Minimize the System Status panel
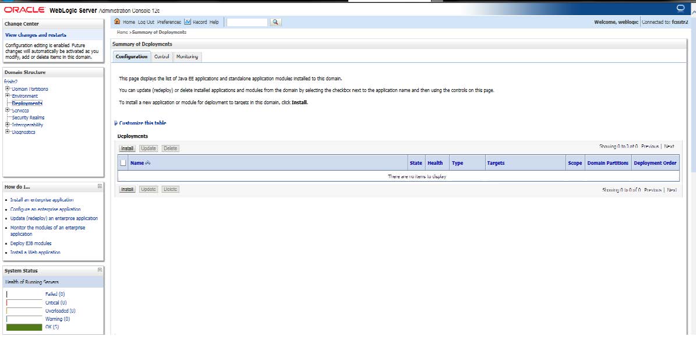This screenshot has width=696, height=361. coord(100,270)
